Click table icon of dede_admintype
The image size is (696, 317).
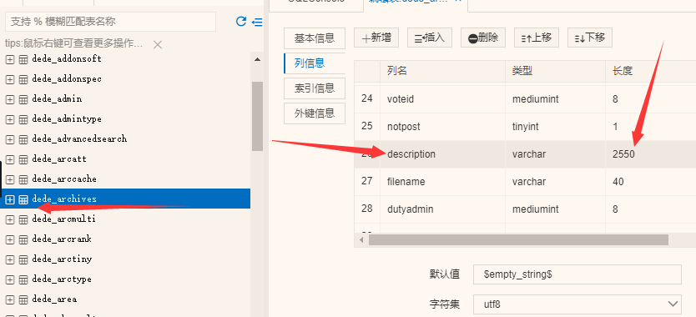[23, 119]
